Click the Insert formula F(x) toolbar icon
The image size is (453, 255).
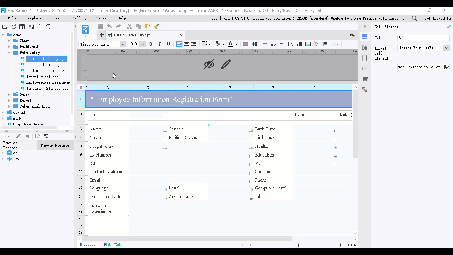(291, 44)
